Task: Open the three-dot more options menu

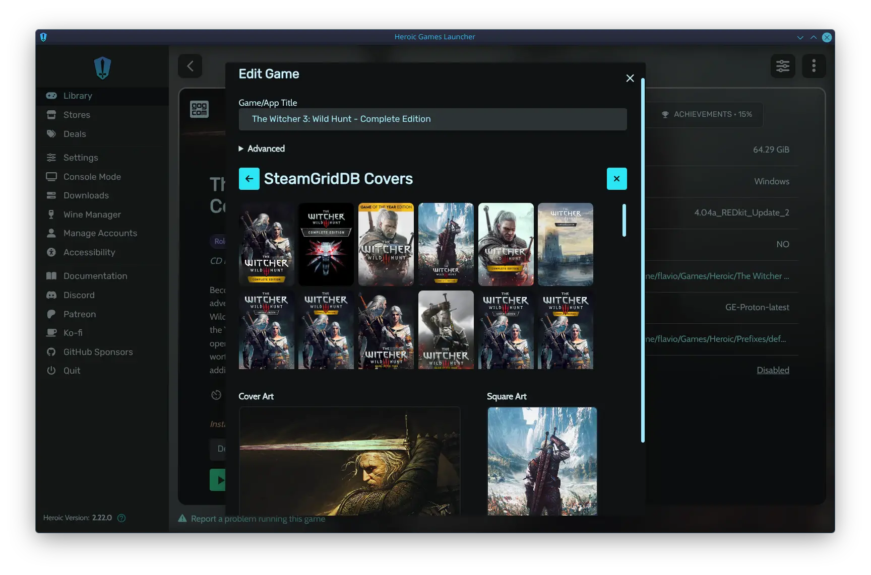Action: (x=814, y=66)
